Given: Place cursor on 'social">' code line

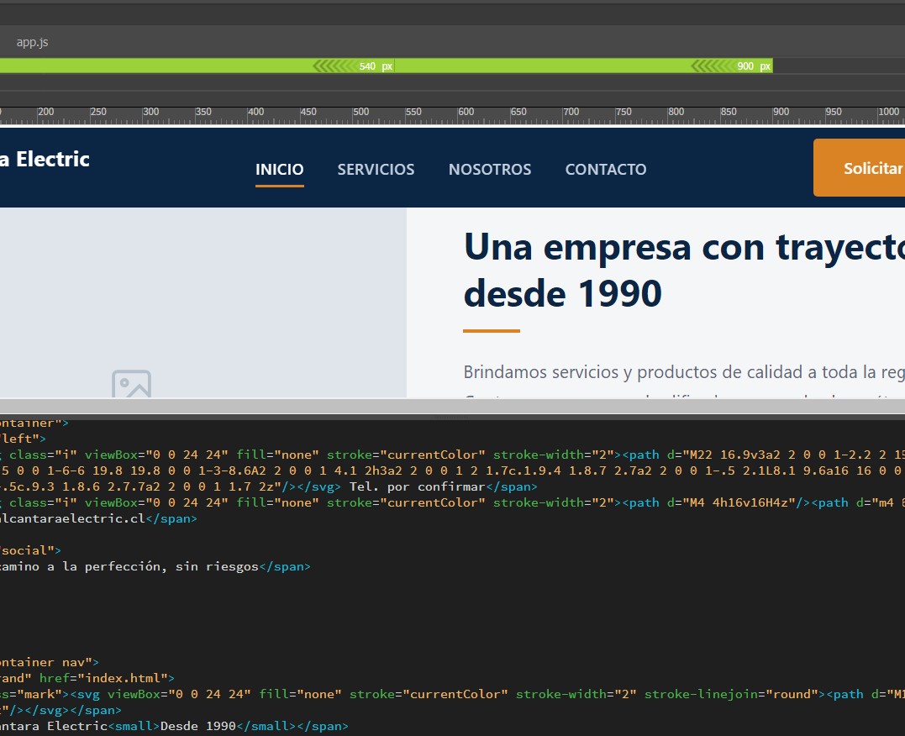Looking at the screenshot, I should tap(30, 550).
